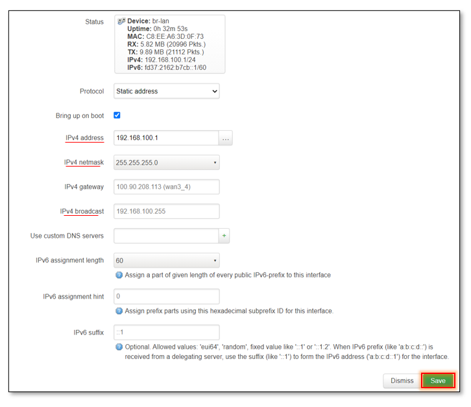Click the TX 9.89 MB status line

(165, 52)
